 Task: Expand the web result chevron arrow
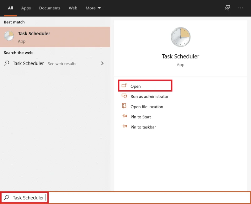coord(102,63)
